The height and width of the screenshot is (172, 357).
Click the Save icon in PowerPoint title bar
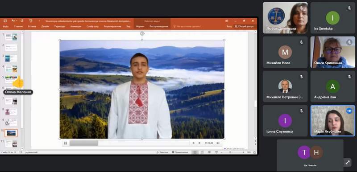[5, 21]
